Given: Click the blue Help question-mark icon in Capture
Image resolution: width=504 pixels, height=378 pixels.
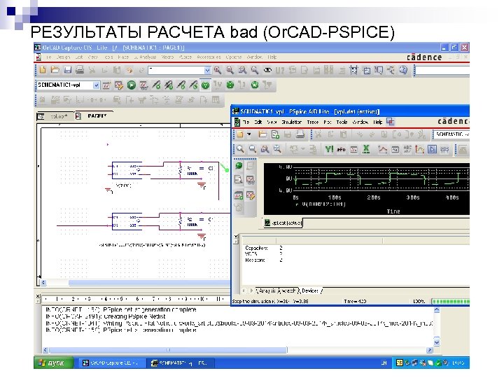Looking at the screenshot, I should click(403, 70).
